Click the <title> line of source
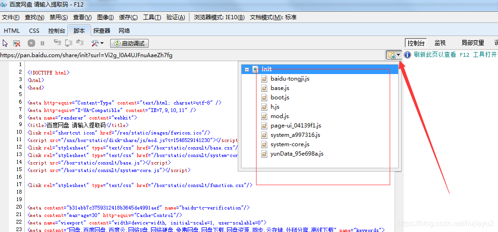Screen dimensions: 498x232 (78, 125)
